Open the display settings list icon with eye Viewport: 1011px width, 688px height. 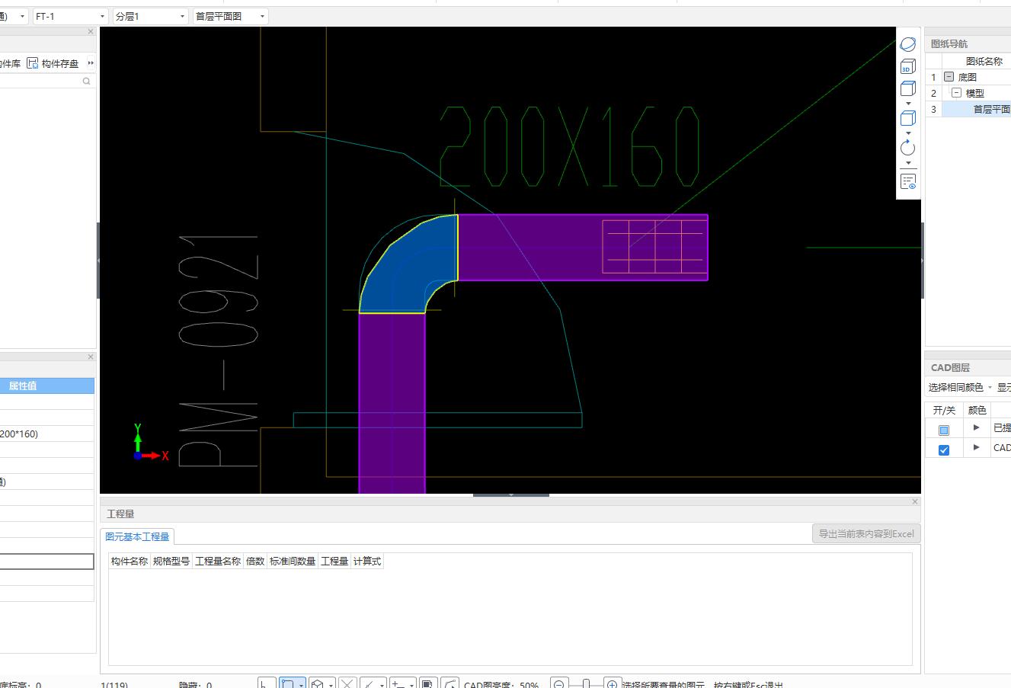point(907,181)
